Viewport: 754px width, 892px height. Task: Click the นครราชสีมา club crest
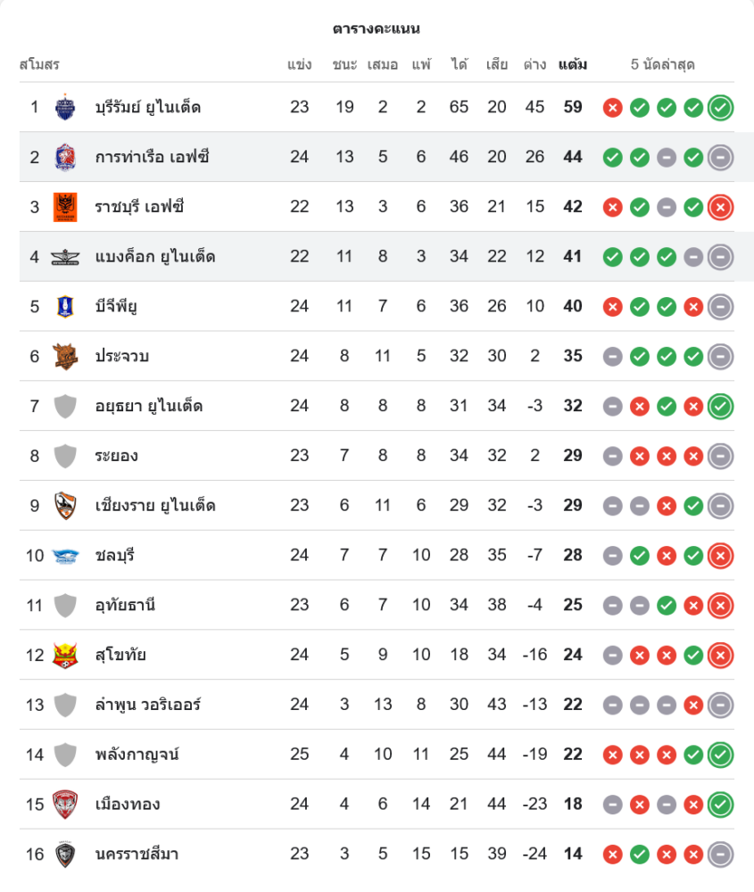click(65, 855)
